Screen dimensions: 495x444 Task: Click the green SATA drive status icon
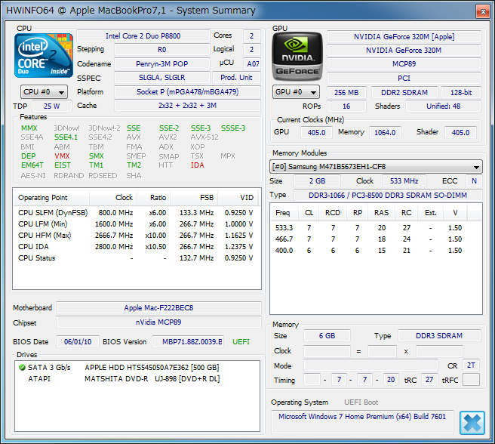[22, 367]
